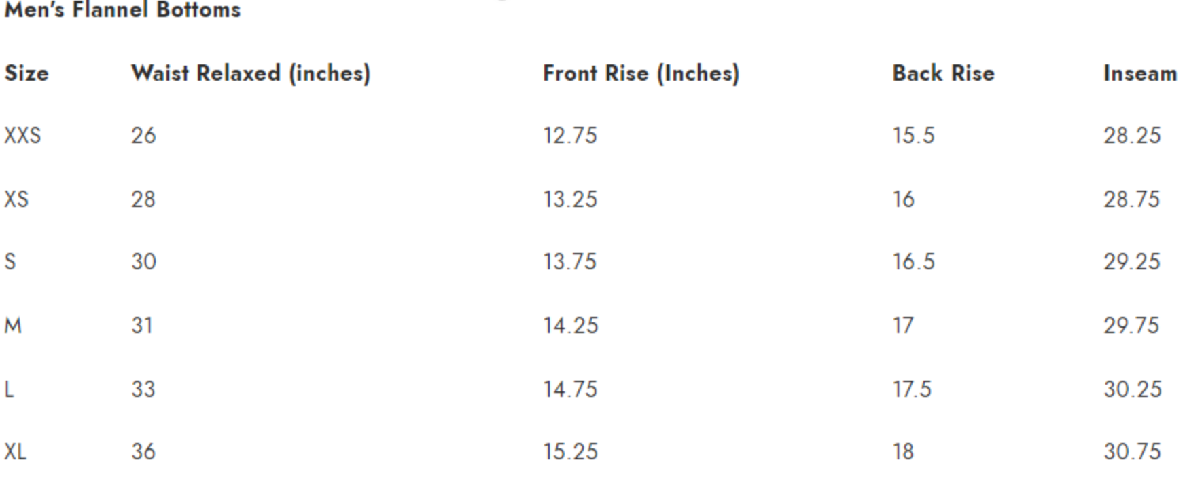1204x479 pixels.
Task: Click the Inseam column header
Action: pyautogui.click(x=1139, y=73)
